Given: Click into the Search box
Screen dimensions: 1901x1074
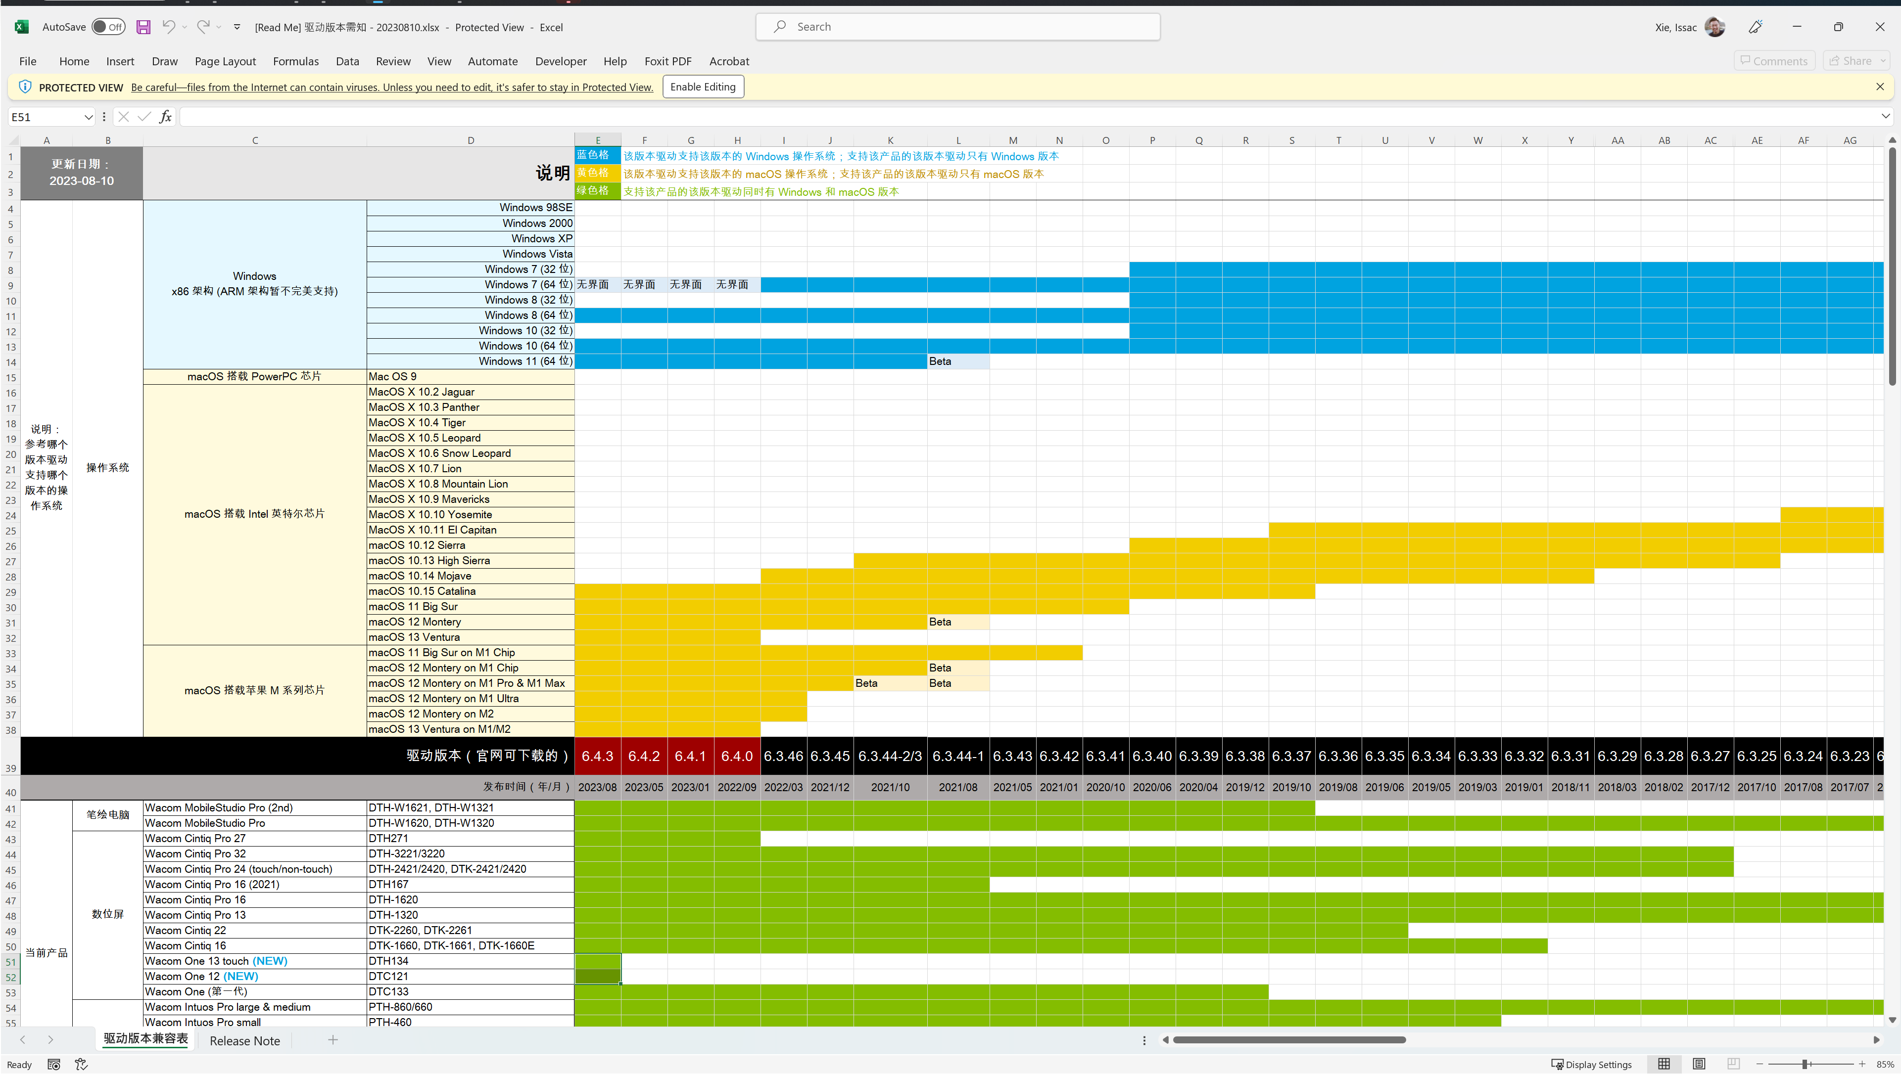Looking at the screenshot, I should [958, 27].
